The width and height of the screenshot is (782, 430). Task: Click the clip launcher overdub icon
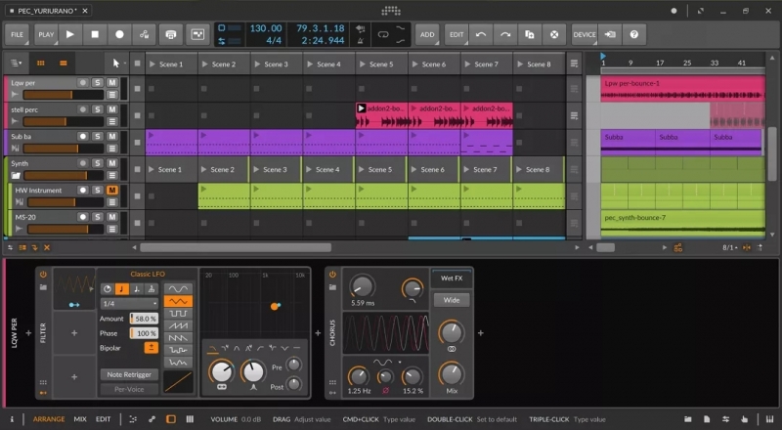171,34
